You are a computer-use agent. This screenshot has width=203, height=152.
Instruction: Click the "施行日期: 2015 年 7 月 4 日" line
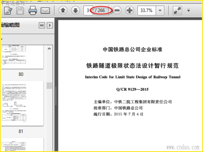[x=118, y=114]
